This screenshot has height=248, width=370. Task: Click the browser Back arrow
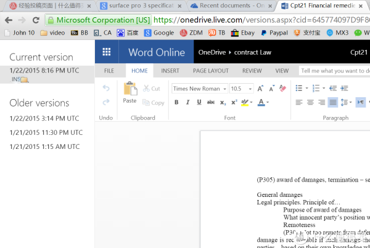coord(9,20)
